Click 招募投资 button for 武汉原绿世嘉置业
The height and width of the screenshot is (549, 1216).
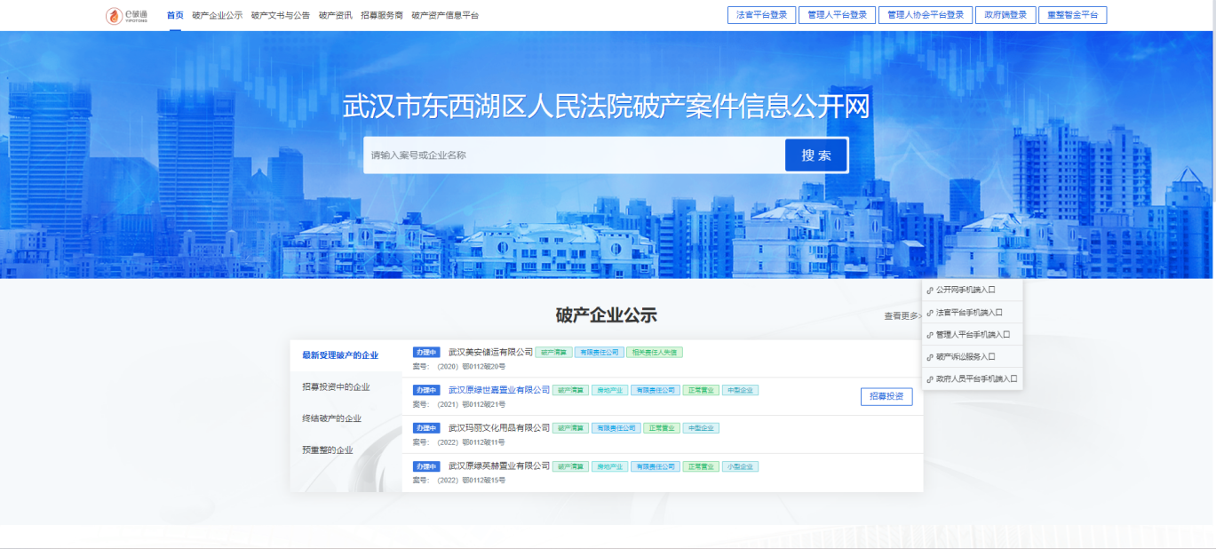coord(886,396)
